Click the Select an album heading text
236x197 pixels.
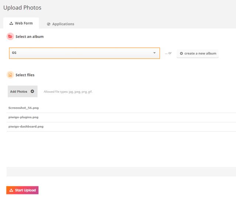pos(29,37)
